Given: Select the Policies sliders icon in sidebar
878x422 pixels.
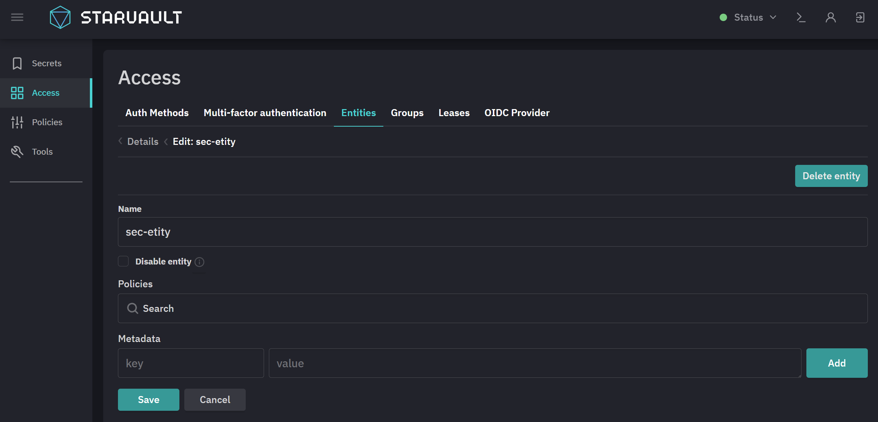Looking at the screenshot, I should 17,122.
